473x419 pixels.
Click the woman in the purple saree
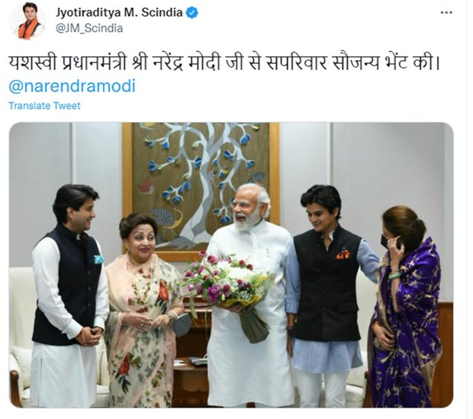(406, 307)
